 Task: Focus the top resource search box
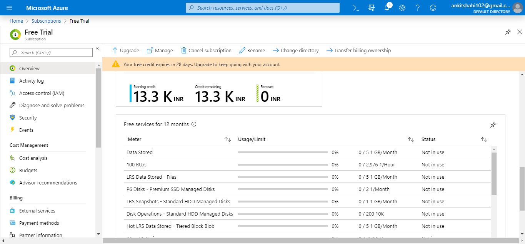(x=263, y=8)
